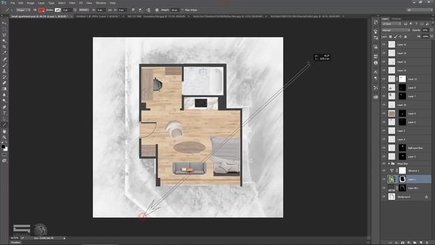The image size is (435, 245).
Task: Open the layer blend mode dropdown
Action: coord(396,30)
